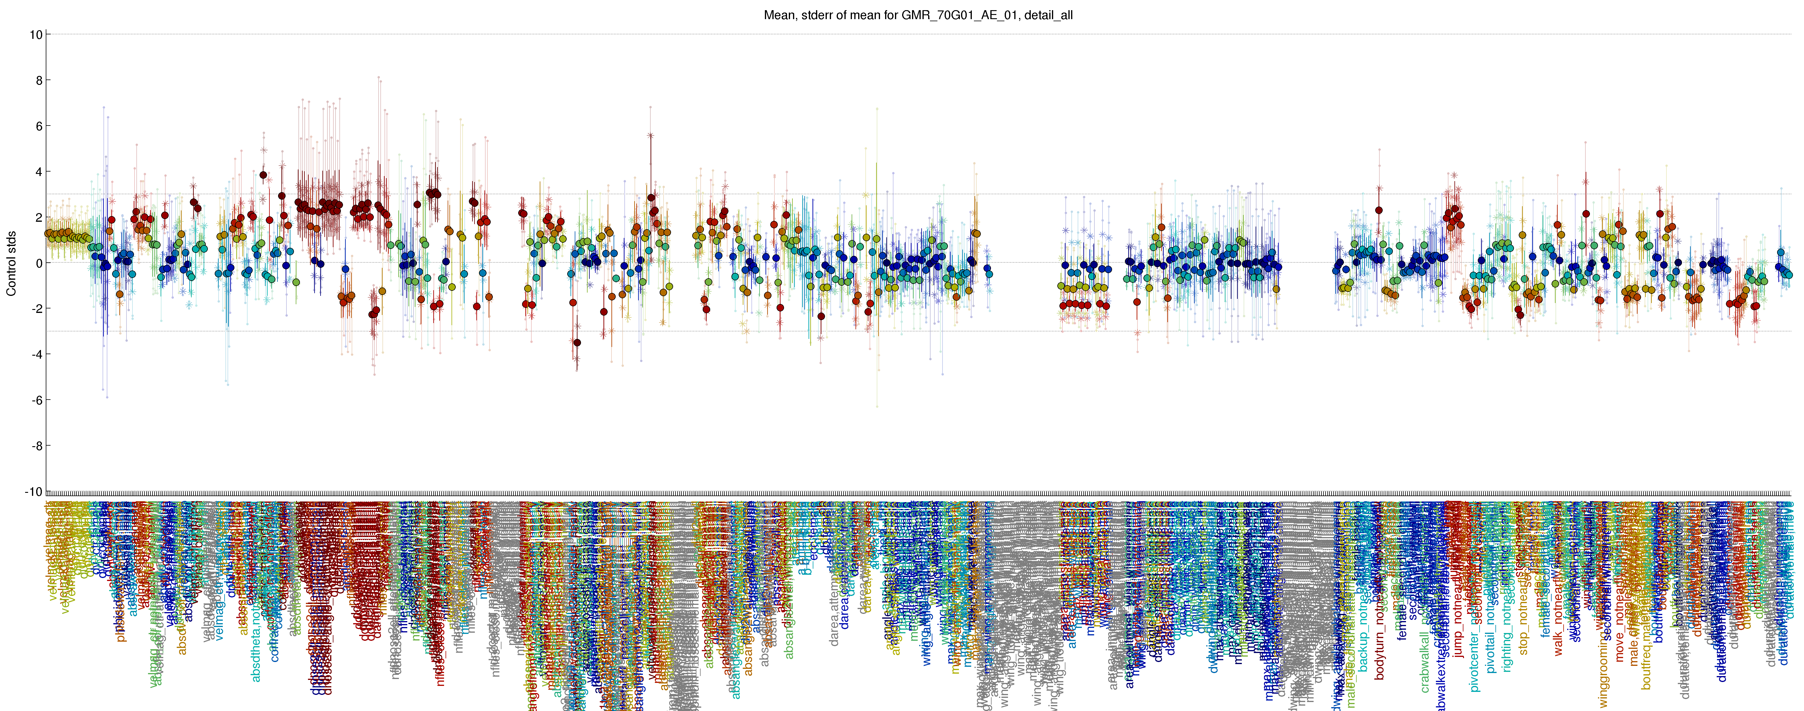The height and width of the screenshot is (711, 1804).
Task: Click the y-axis tick label '-4'
Action: pos(36,355)
